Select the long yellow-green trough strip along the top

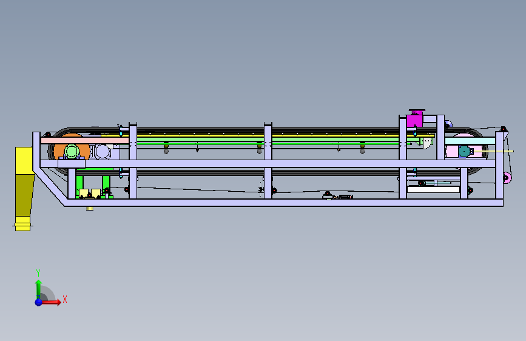[x=268, y=137]
